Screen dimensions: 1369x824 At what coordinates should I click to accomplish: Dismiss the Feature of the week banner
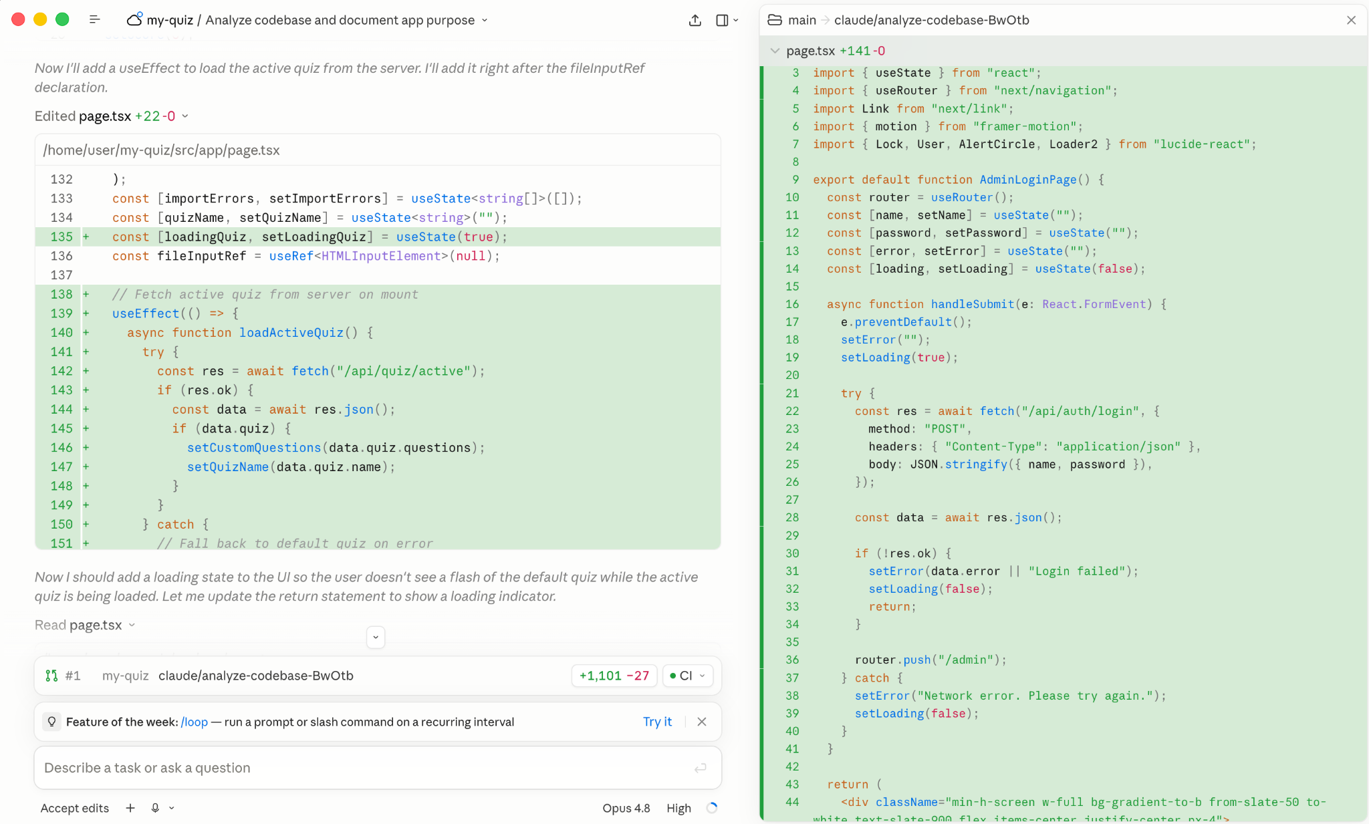(702, 722)
